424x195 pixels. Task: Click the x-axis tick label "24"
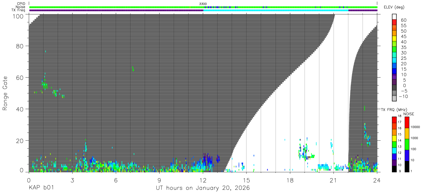pyautogui.click(x=377, y=181)
